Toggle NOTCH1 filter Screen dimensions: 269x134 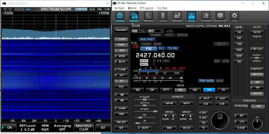tap(257, 69)
